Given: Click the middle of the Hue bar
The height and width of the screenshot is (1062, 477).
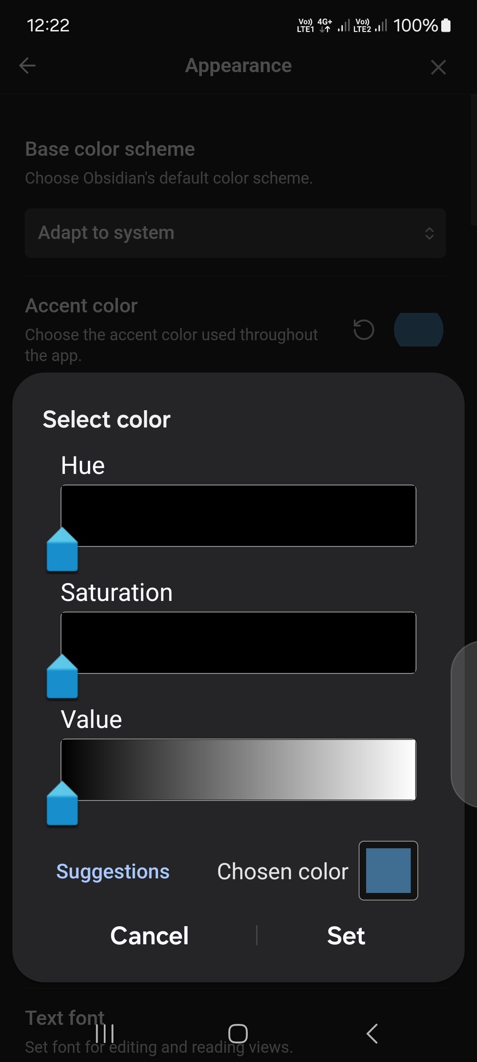Looking at the screenshot, I should (x=238, y=516).
